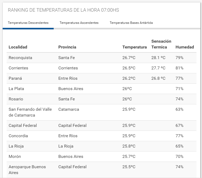Click Aeroparque Buenos Aires locality

[27, 170]
